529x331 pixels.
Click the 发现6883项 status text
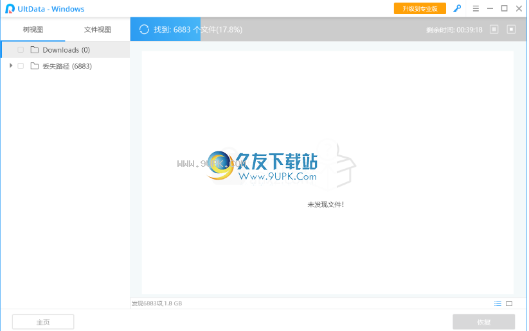pyautogui.click(x=157, y=303)
